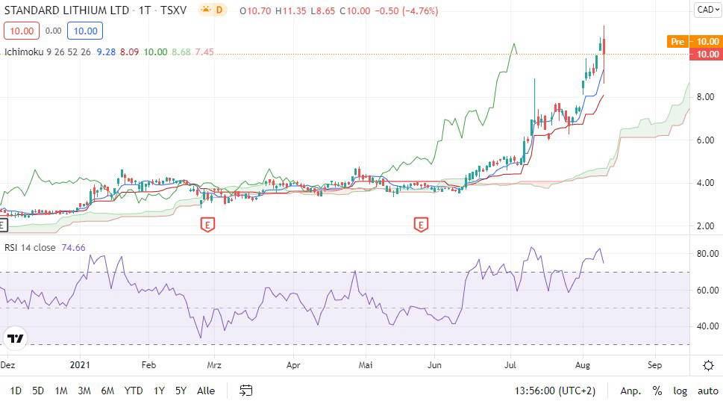Open the CAD currency dropdown
The height and width of the screenshot is (401, 723).
point(708,10)
